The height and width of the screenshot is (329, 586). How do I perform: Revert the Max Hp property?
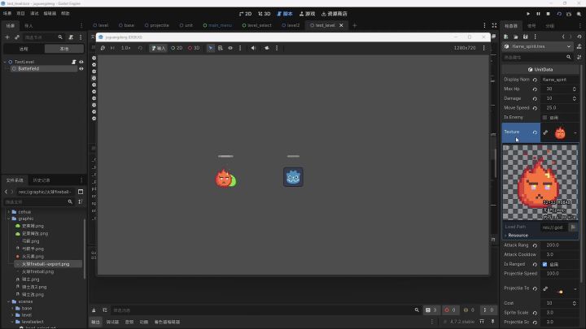tap(535, 89)
